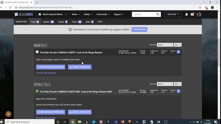Switch to the Posts tab
The image size is (221, 124).
(76, 22)
